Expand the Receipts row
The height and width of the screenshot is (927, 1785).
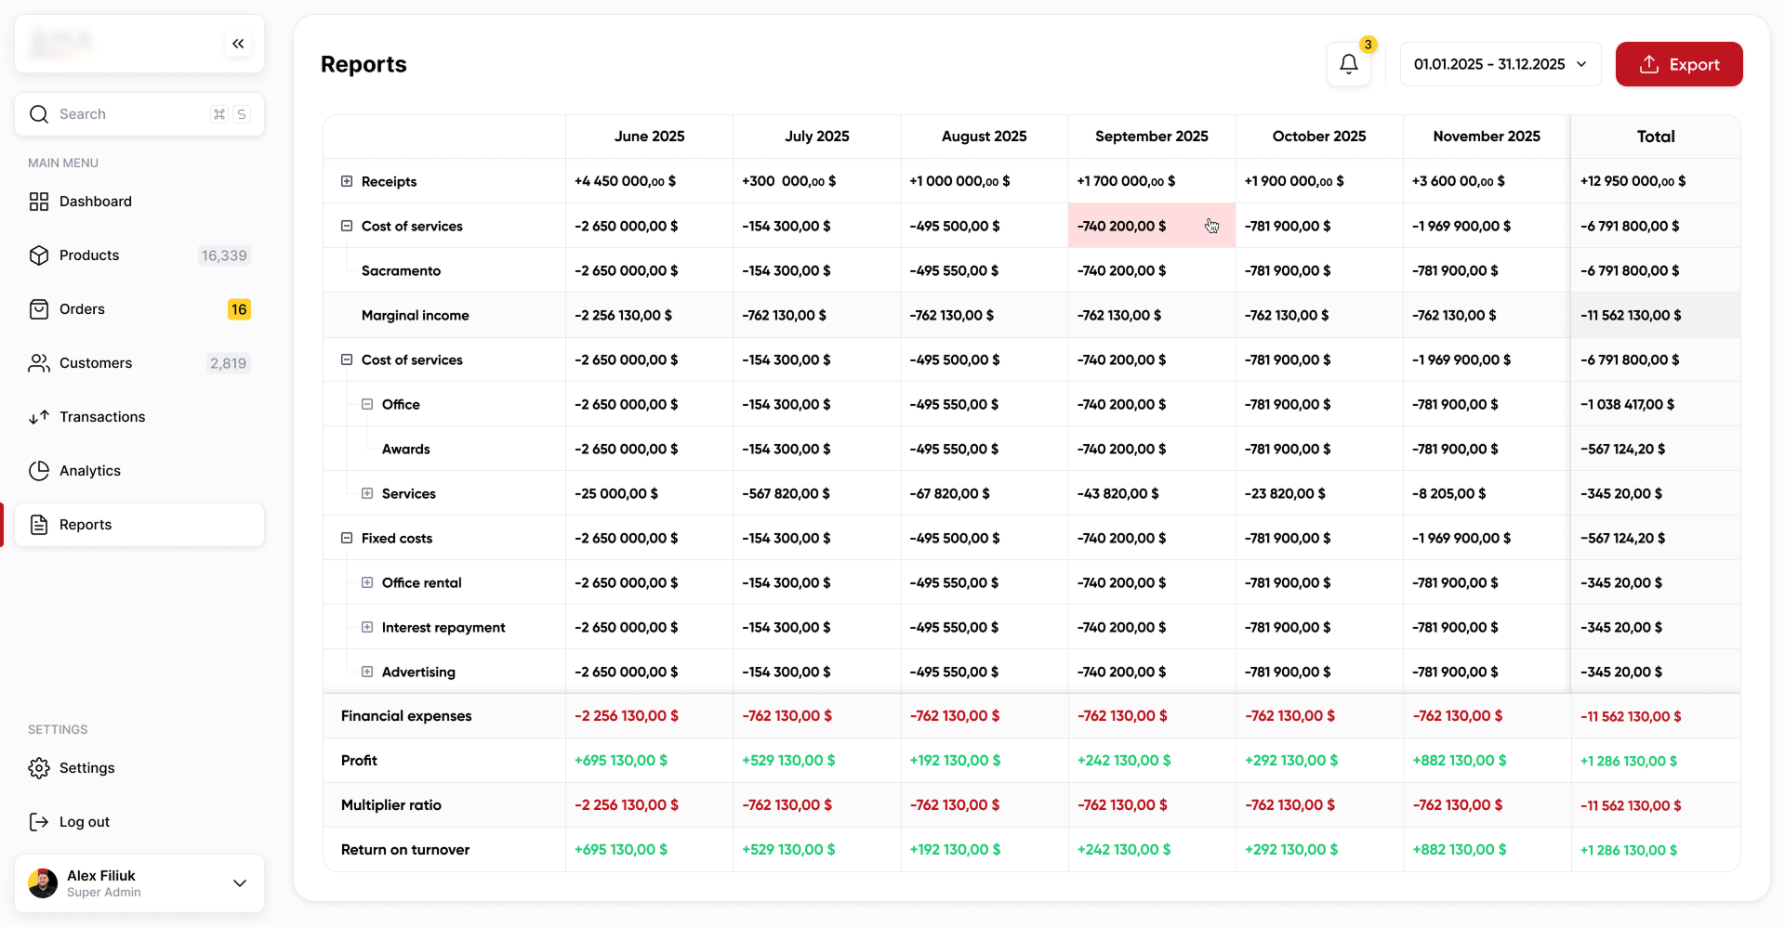[x=347, y=181]
